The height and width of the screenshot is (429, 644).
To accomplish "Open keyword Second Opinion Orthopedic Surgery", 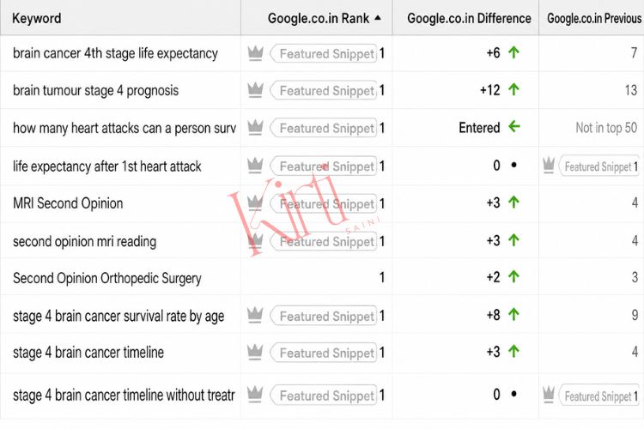I will click(107, 278).
